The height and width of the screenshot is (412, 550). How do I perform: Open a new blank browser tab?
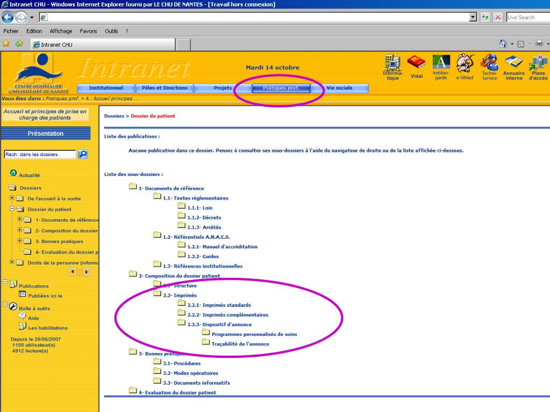(183, 45)
